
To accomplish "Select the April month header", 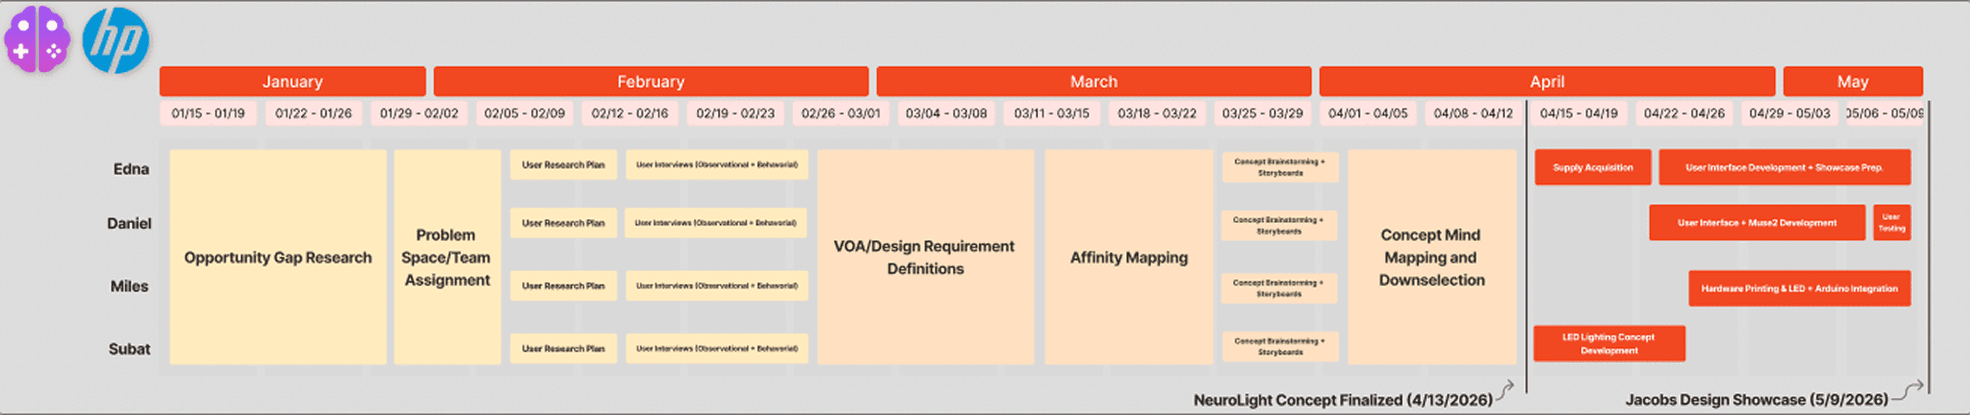I will point(1546,81).
